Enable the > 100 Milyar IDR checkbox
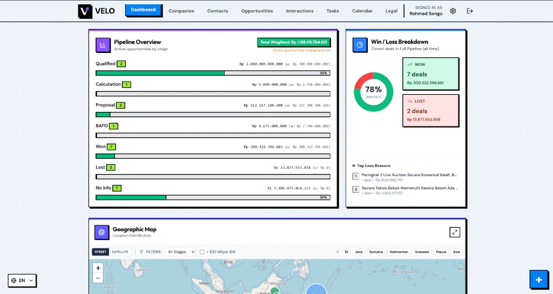The height and width of the screenshot is (294, 553). coord(202,252)
